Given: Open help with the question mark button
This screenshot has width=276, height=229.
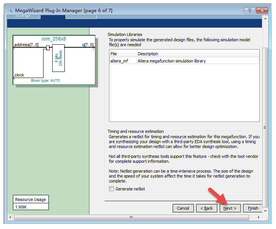Looking at the screenshot, I should (x=249, y=10).
